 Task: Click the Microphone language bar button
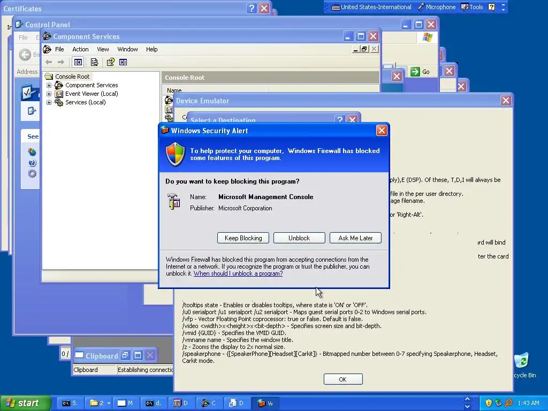point(437,7)
